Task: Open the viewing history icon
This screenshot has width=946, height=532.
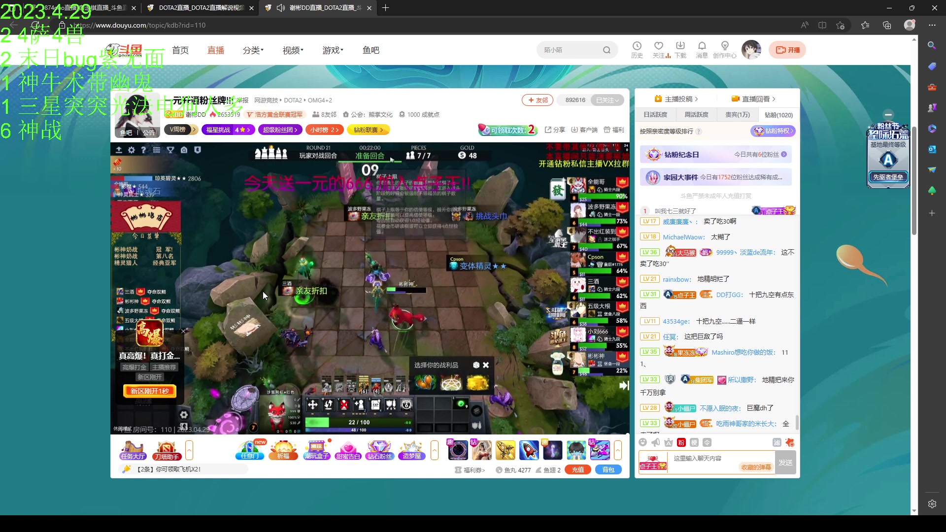Action: coord(637,47)
